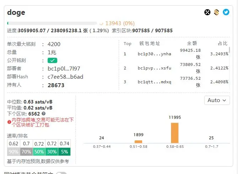Click the 0.7 fee rate cell
The image size is (241, 174).
26,144
